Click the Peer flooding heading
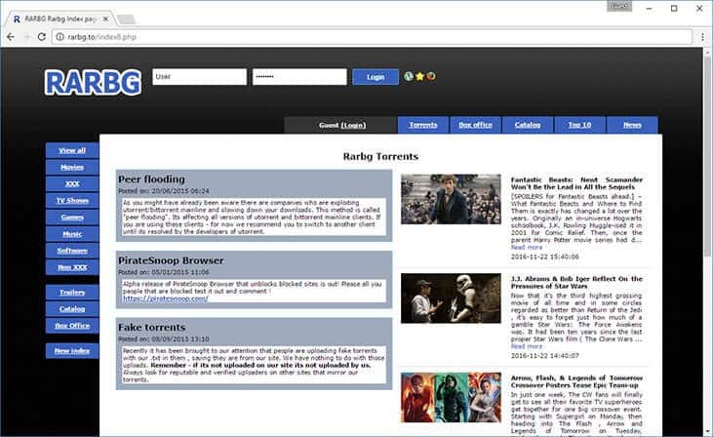The height and width of the screenshot is (437, 713). [151, 179]
